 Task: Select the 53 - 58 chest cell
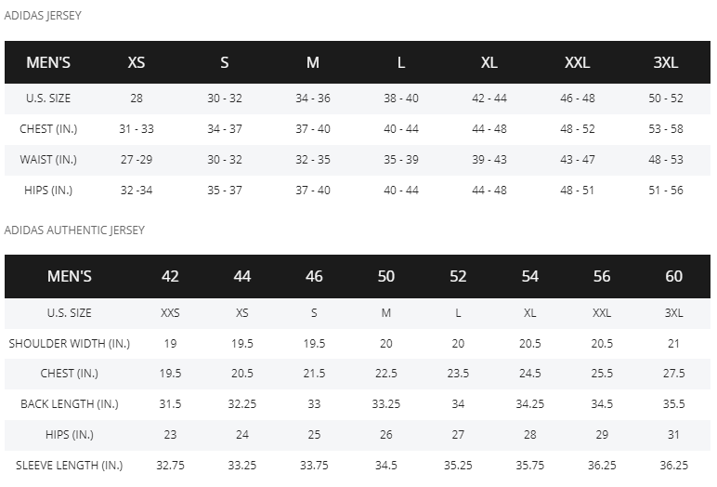point(665,128)
